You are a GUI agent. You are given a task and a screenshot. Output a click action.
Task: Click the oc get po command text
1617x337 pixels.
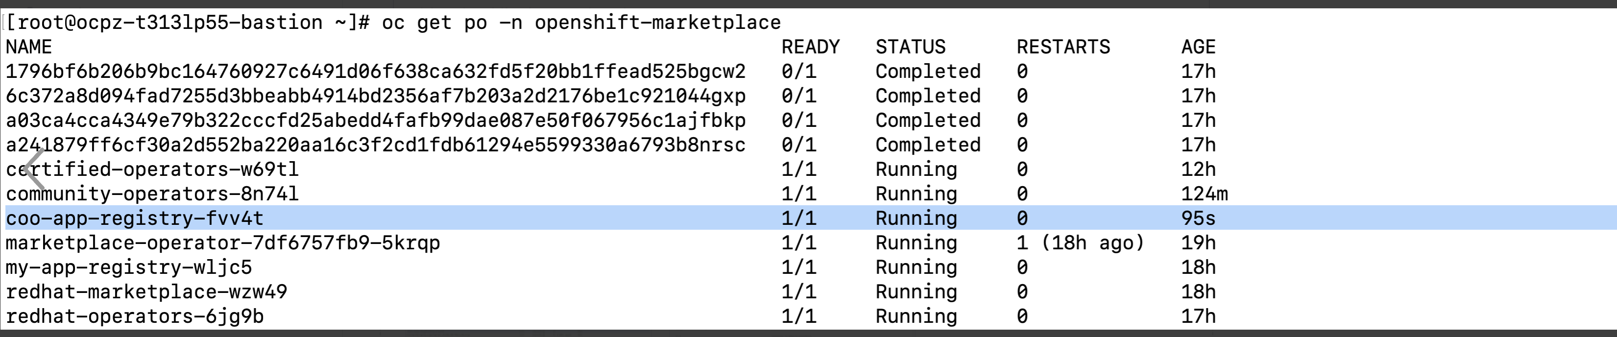point(581,23)
